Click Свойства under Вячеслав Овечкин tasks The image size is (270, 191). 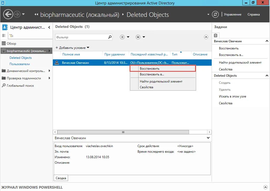[x=226, y=69]
